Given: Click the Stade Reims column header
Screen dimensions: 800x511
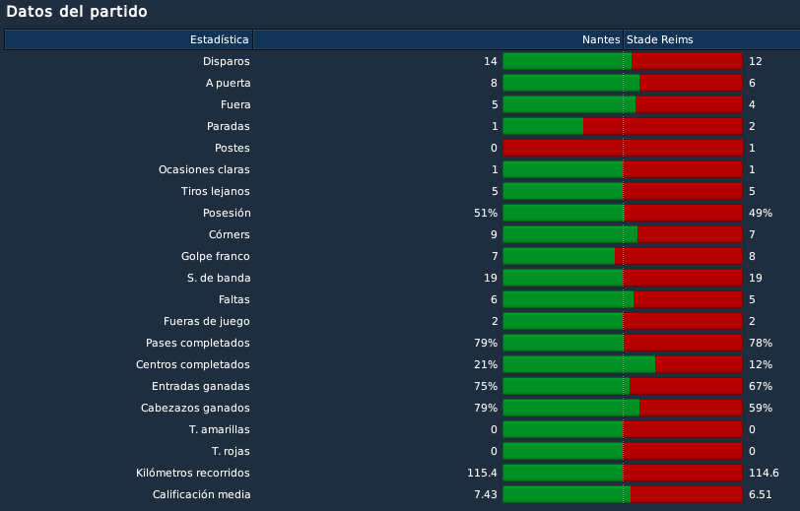Looking at the screenshot, I should tap(711, 39).
